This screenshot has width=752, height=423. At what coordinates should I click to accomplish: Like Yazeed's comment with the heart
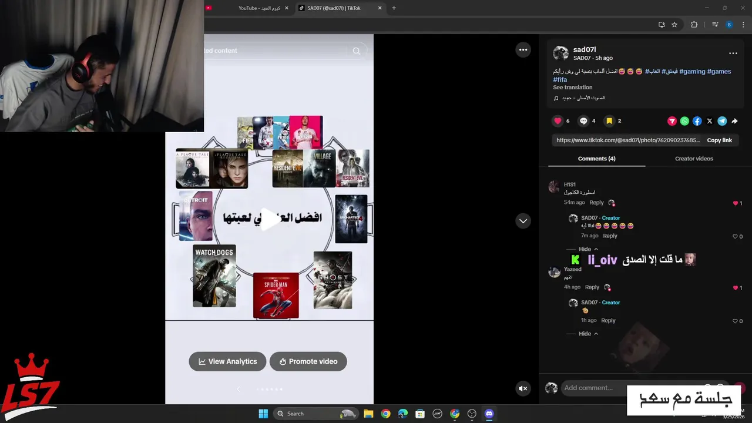[735, 288]
